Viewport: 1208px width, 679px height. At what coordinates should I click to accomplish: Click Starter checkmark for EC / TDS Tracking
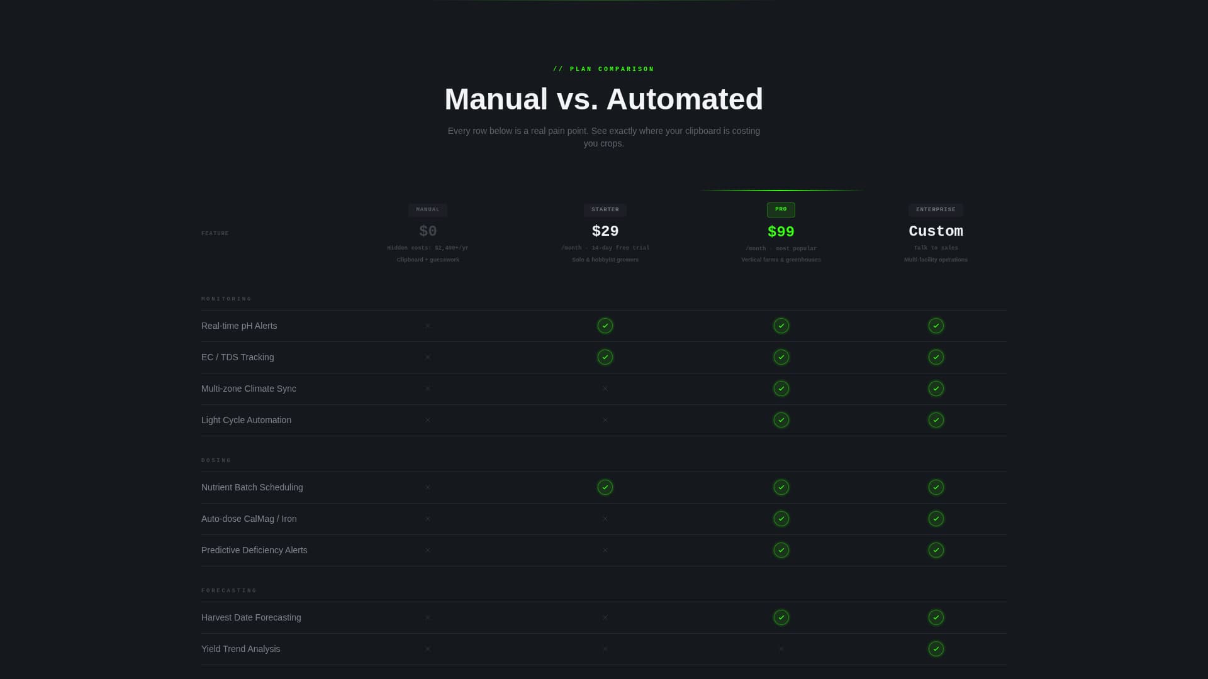point(605,357)
